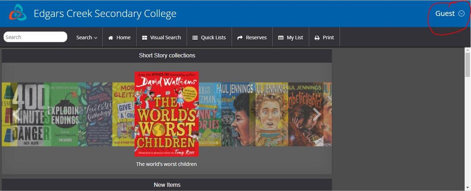
Task: Select The World's Worst Children cover
Action: [166, 114]
